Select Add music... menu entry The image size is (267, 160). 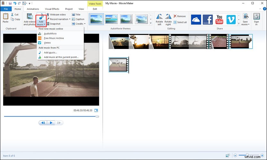coord(60,52)
